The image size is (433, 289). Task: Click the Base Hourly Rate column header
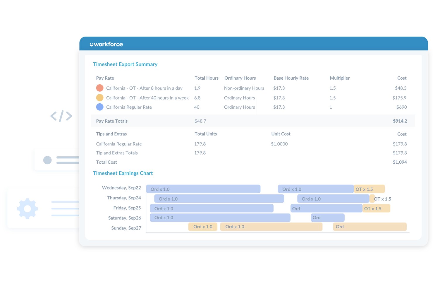point(291,78)
